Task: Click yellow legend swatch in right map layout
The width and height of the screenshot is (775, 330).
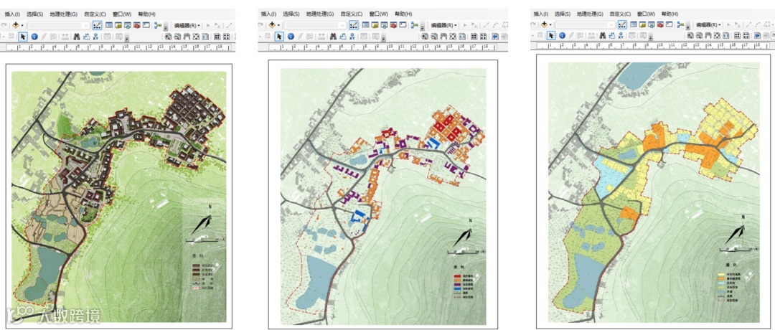Action: (721, 274)
